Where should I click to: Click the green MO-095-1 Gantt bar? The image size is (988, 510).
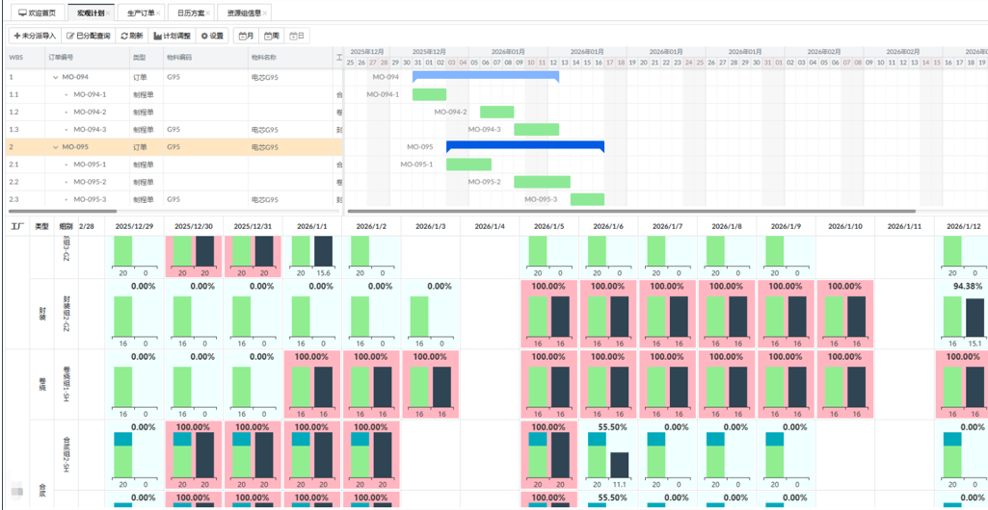point(468,165)
